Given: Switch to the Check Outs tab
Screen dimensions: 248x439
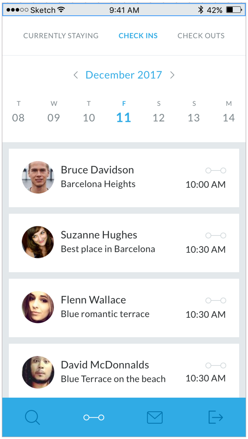Looking at the screenshot, I should 201,36.
